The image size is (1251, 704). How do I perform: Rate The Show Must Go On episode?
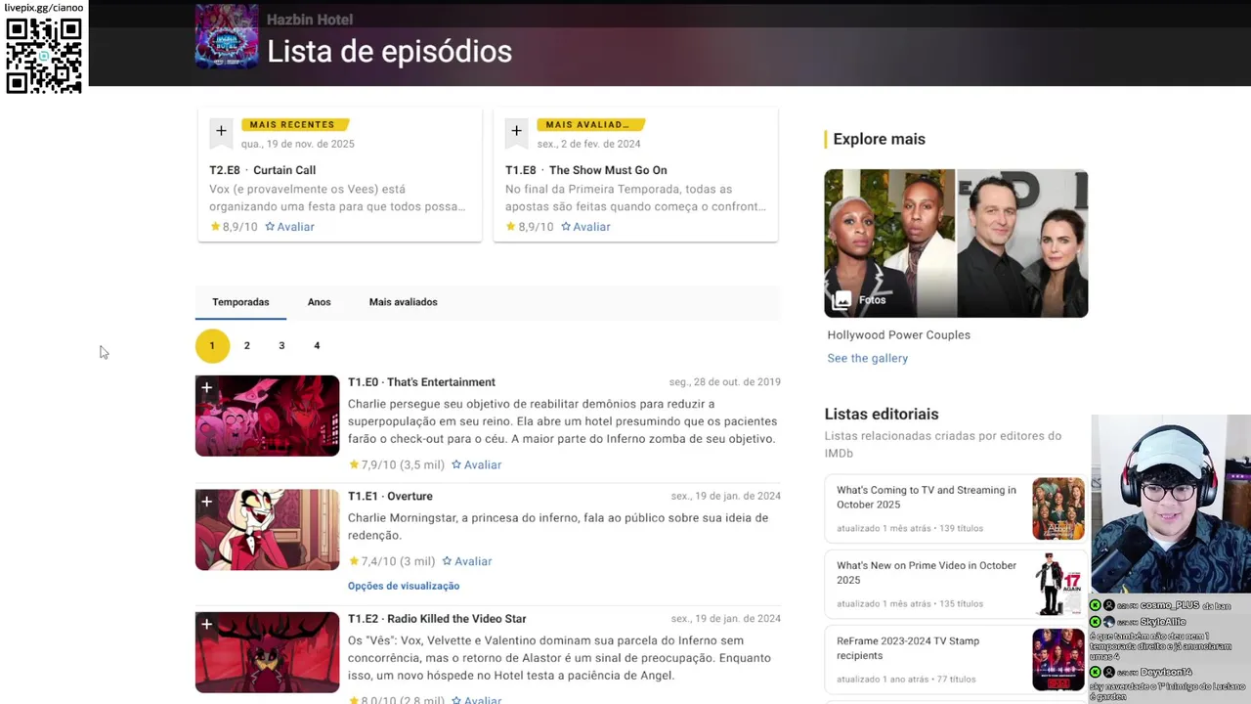pos(585,227)
